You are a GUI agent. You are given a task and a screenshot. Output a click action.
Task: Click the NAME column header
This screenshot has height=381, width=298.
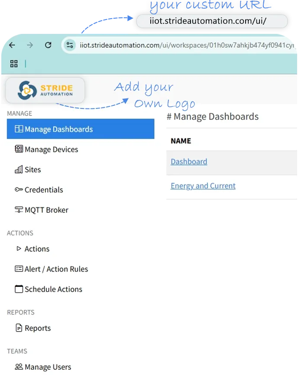(x=181, y=141)
